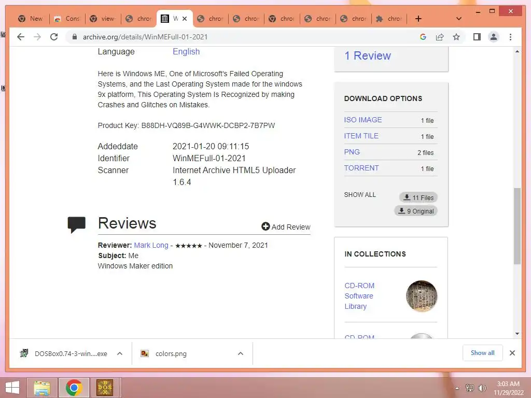
Task: Open the Chrome profile avatar
Action: point(494,37)
